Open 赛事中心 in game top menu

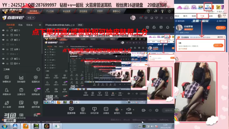117,11
